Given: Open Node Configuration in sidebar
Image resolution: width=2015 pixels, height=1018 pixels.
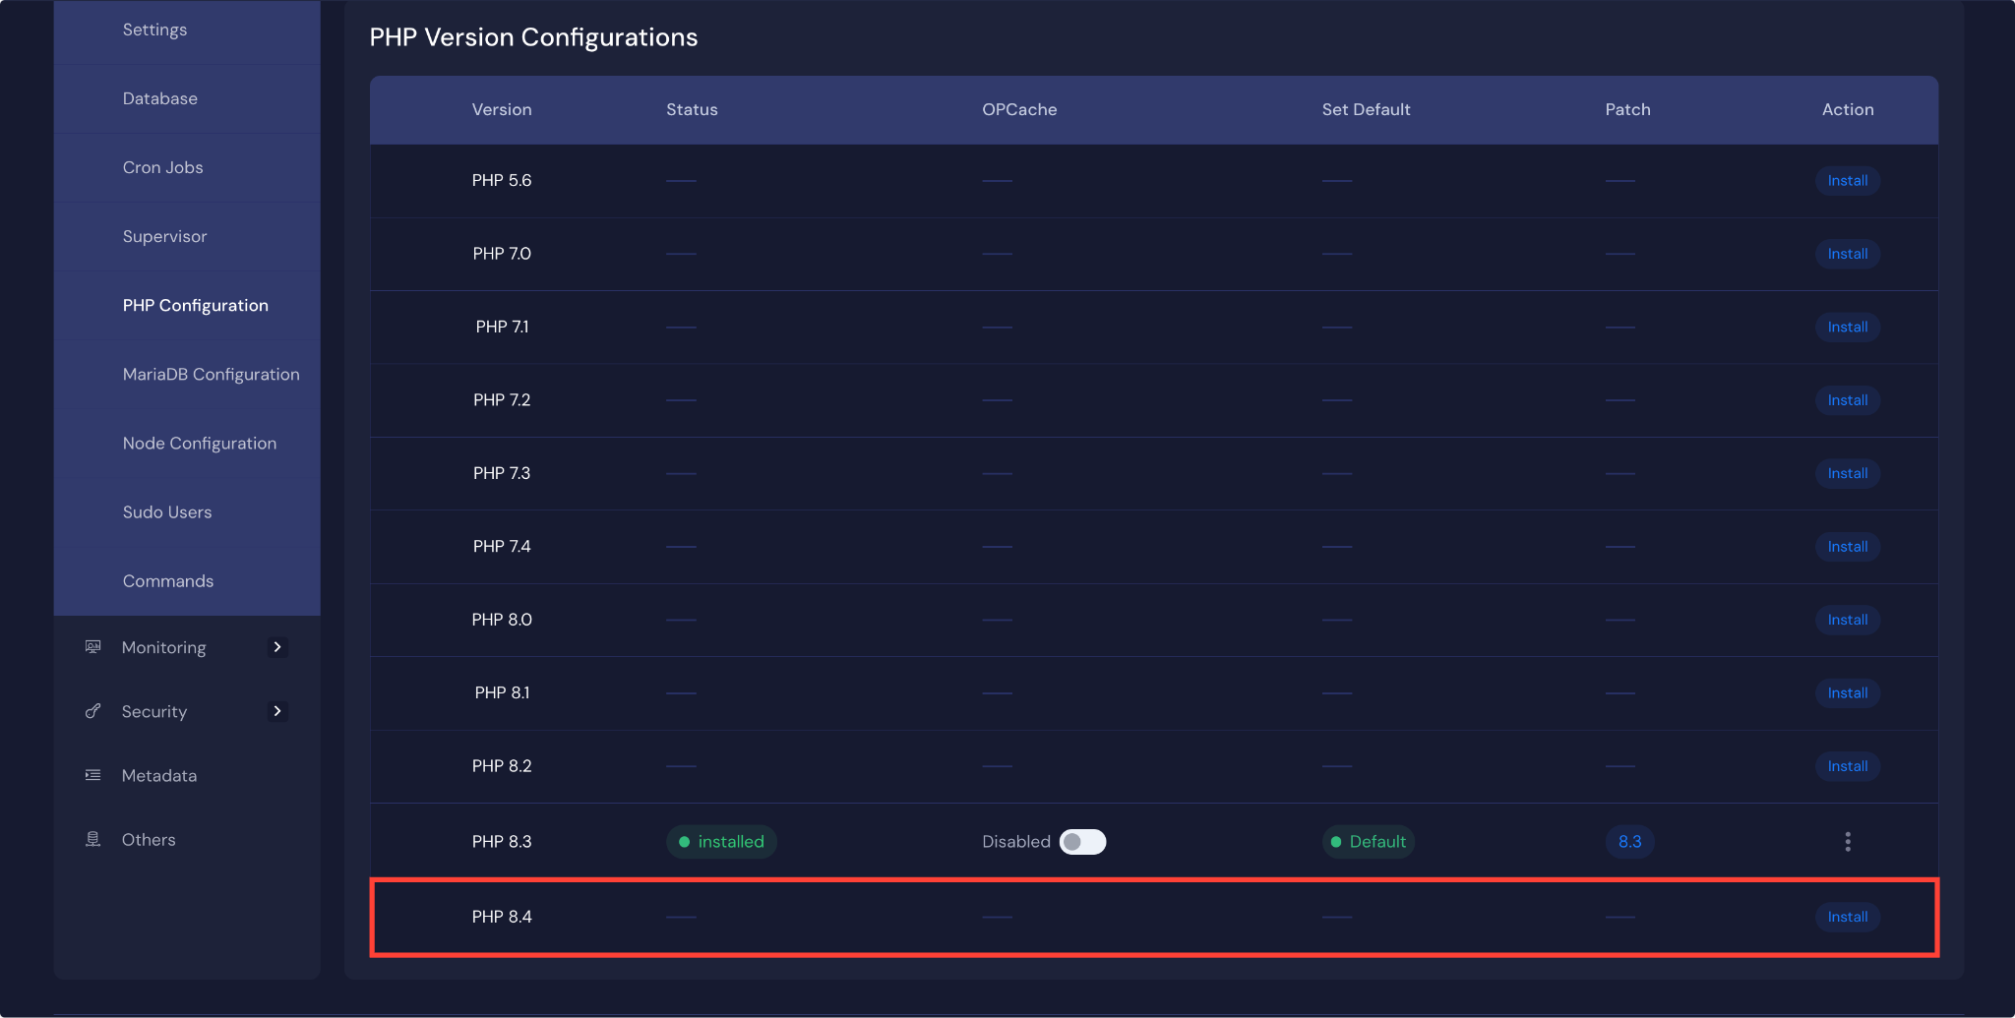Looking at the screenshot, I should pos(199,443).
